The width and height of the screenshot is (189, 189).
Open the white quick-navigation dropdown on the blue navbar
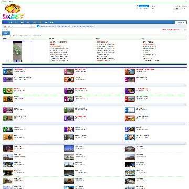click(x=181, y=22)
